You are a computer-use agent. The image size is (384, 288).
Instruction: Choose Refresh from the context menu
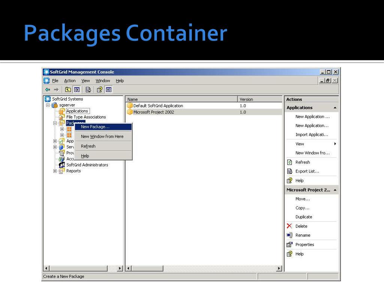(x=103, y=146)
